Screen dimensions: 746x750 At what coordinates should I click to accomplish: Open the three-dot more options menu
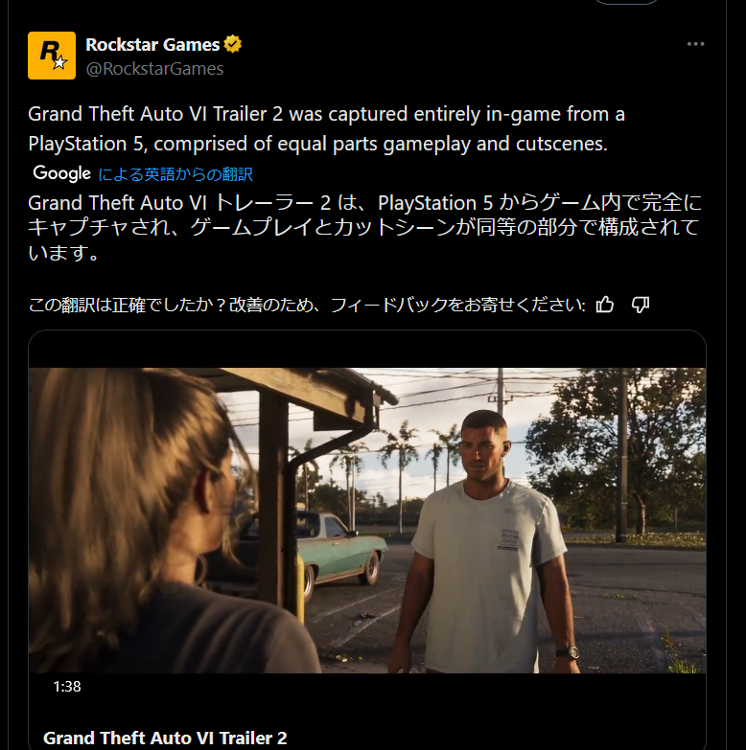(x=695, y=44)
